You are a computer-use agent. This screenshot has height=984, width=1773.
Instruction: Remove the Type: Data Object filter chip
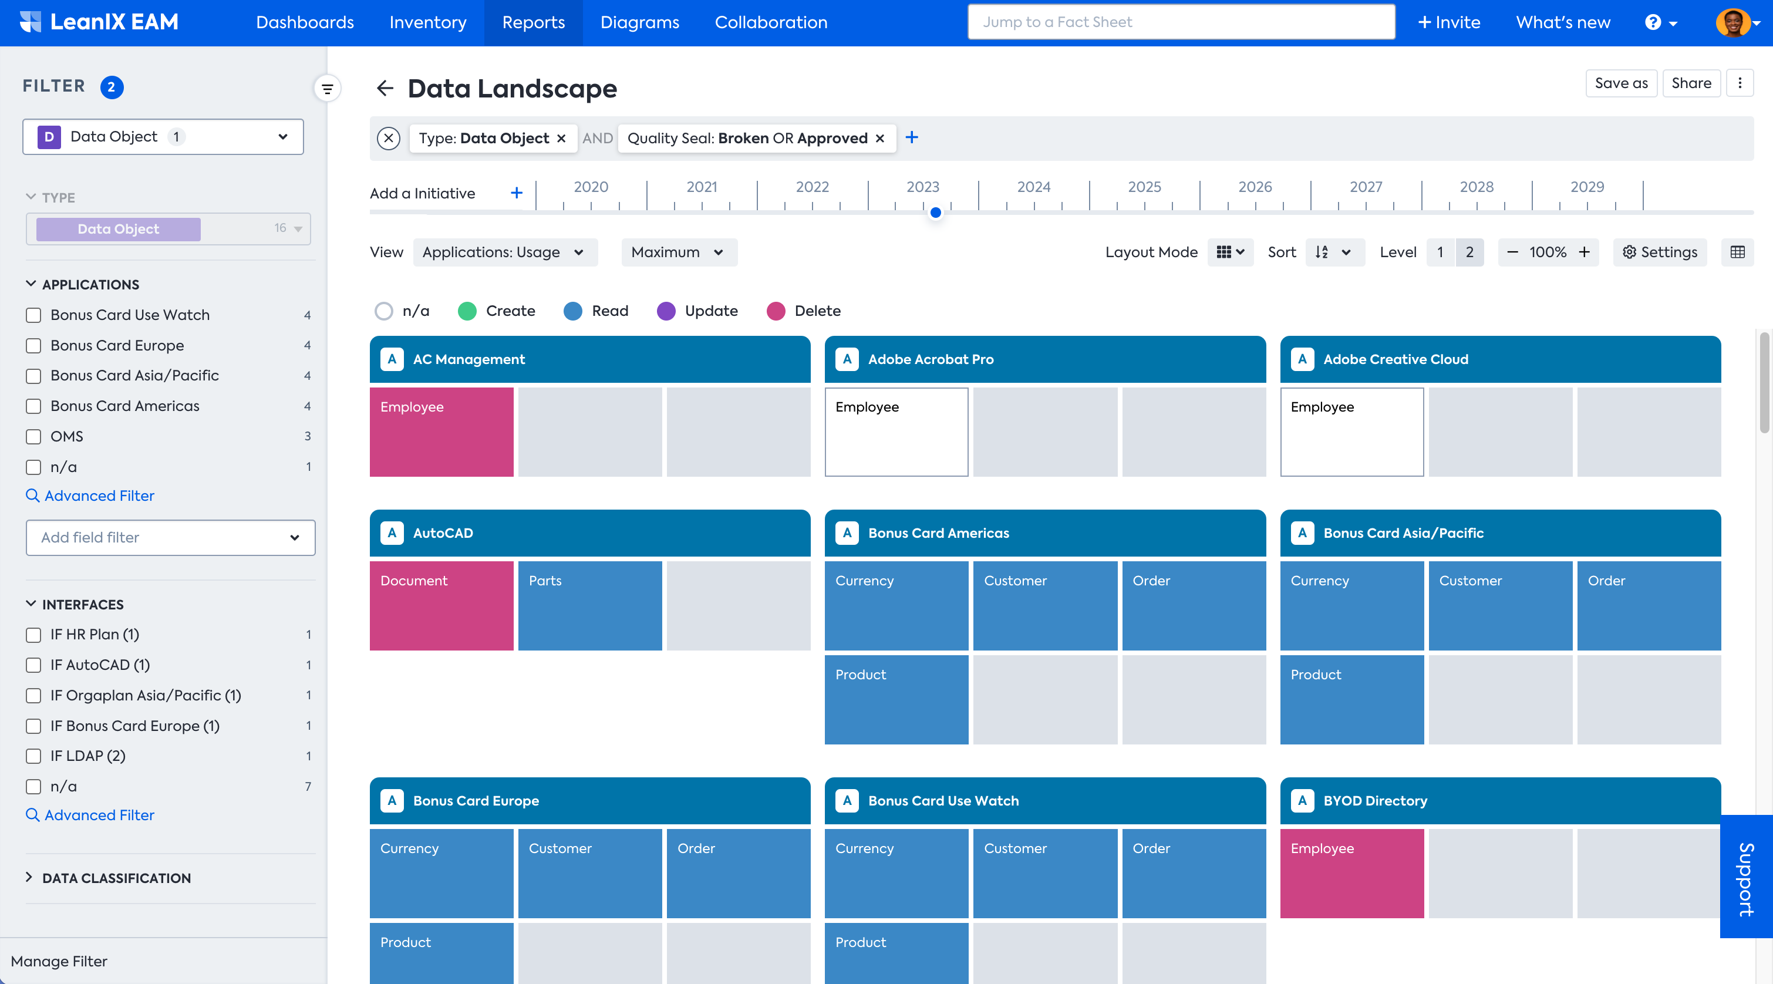(x=561, y=139)
